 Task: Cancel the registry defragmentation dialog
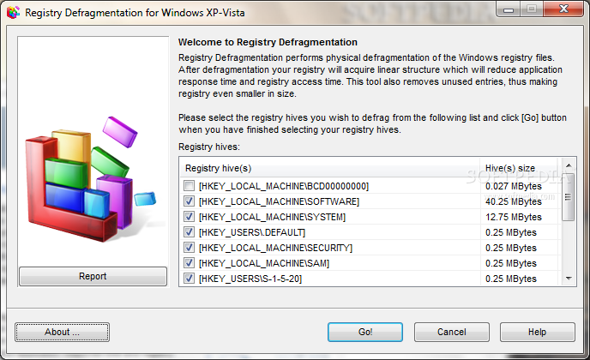tap(451, 332)
